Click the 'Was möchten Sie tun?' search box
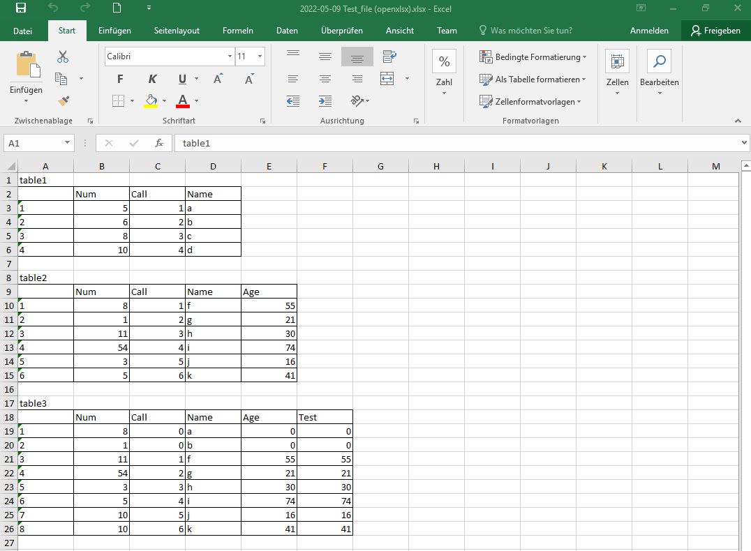751x551 pixels. click(x=526, y=31)
